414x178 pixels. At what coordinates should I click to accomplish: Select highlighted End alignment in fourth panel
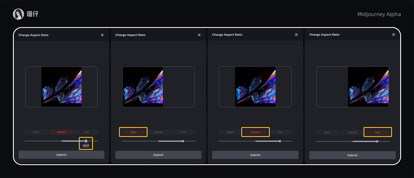coord(378,133)
